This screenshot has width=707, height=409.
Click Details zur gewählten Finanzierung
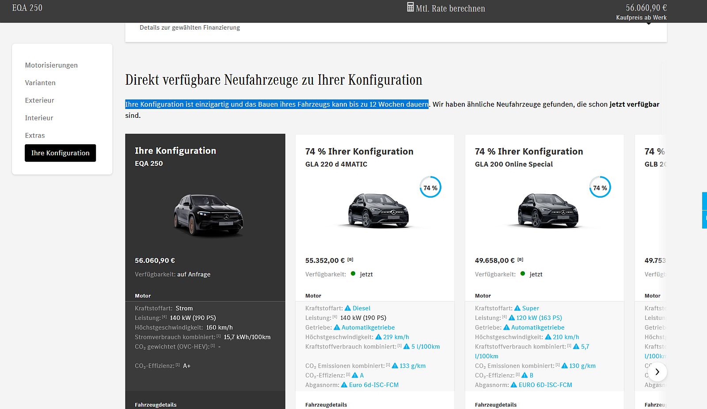190,27
